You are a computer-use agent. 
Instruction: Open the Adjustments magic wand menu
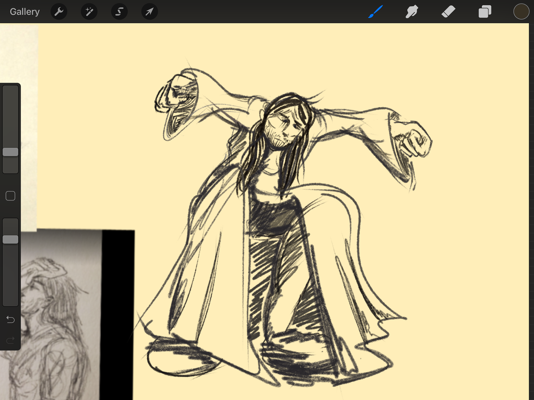pyautogui.click(x=89, y=12)
